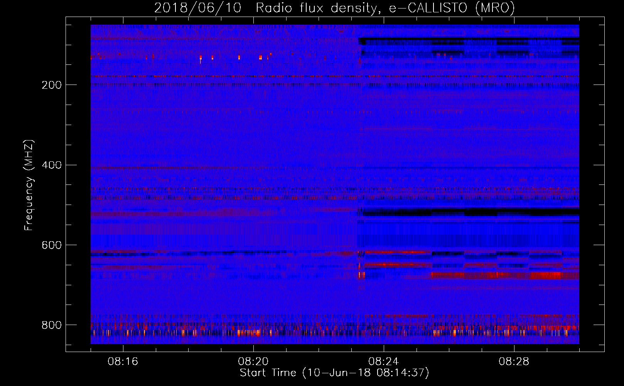
Task: Click the 'Frequency (MHZ)' axis label
Action: click(29, 185)
